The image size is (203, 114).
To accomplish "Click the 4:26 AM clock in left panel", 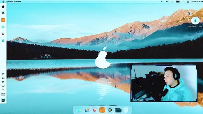I will [x=3, y=94].
